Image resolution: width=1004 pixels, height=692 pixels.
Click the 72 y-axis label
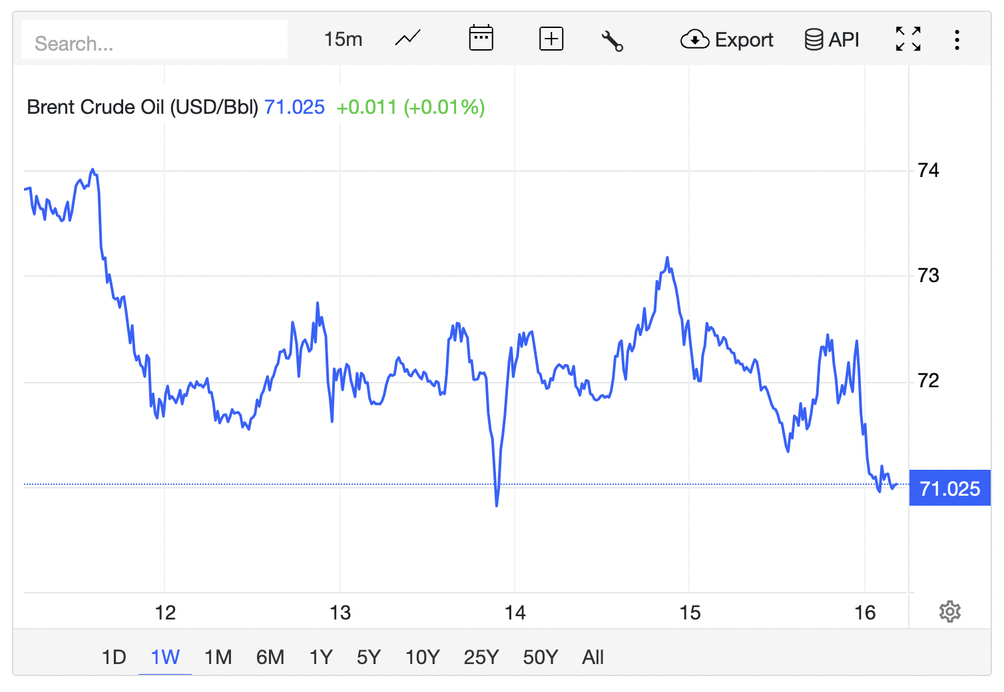pos(928,380)
